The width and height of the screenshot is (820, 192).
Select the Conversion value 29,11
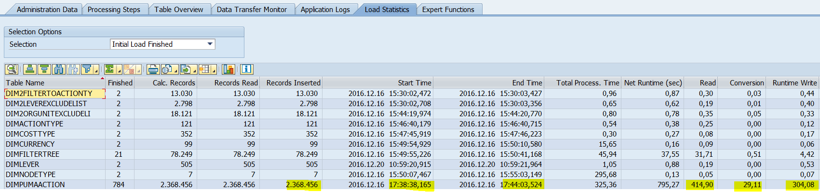coord(752,185)
